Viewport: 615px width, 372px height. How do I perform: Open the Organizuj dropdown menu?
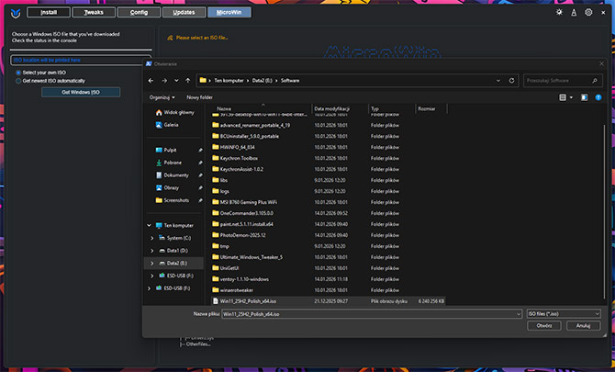162,96
